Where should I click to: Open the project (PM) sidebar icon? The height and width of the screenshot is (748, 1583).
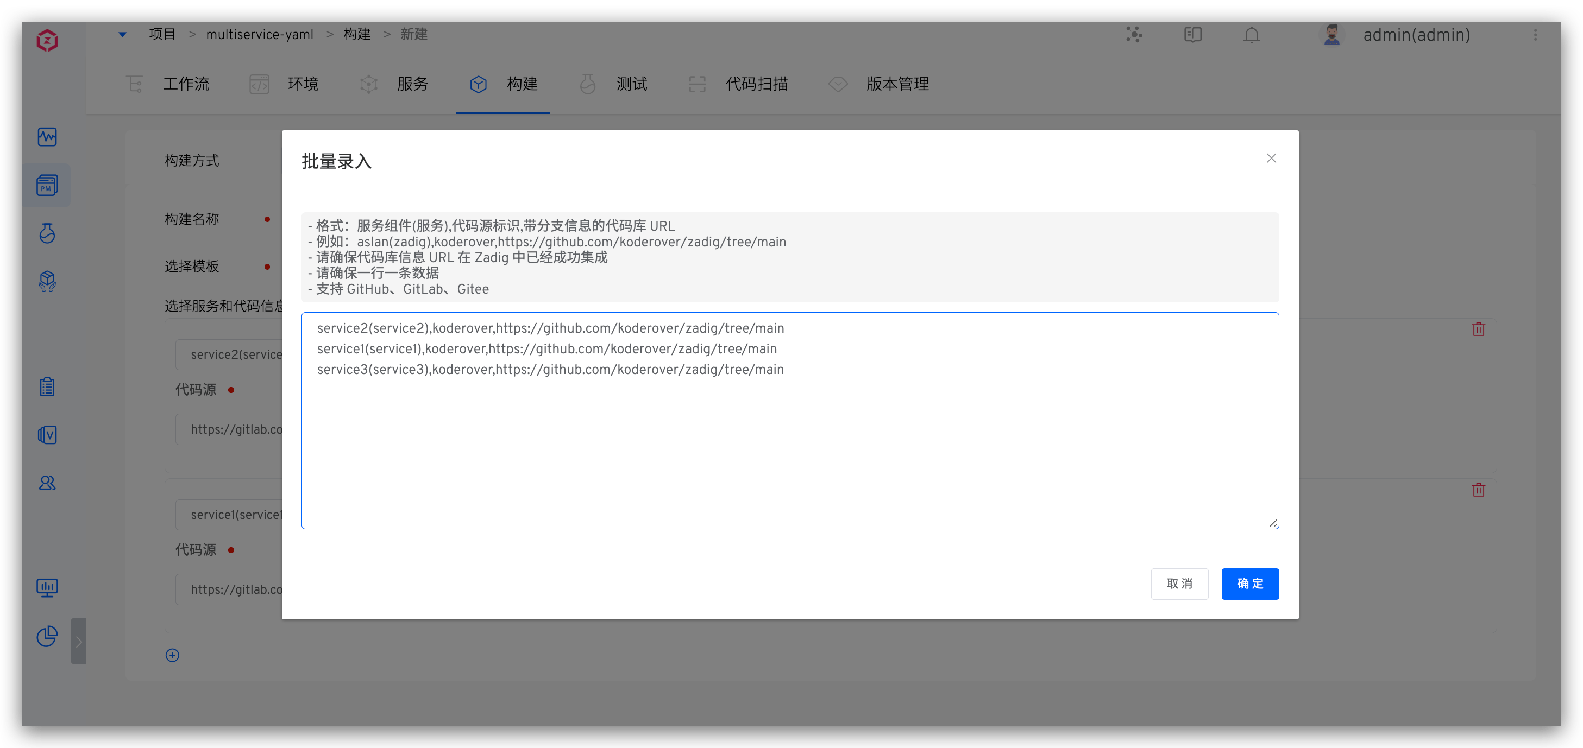coord(47,185)
